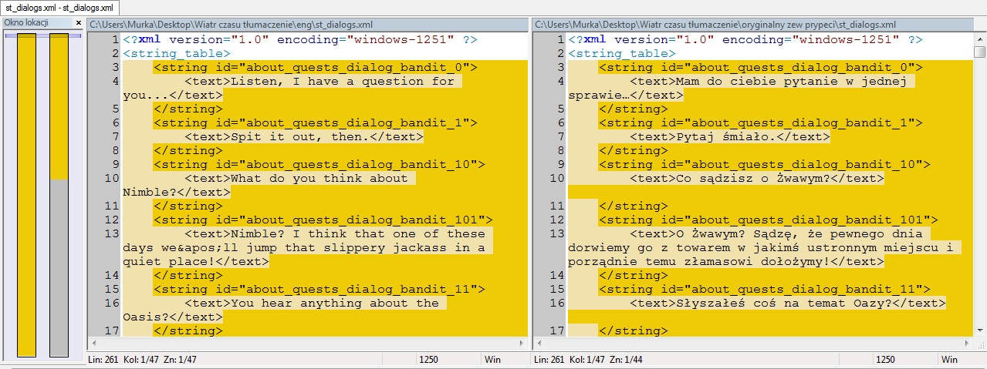Viewport: 987px width, 369px height.
Task: Click the line 'Co sądzisz o Żwawym?'
Action: [x=757, y=178]
